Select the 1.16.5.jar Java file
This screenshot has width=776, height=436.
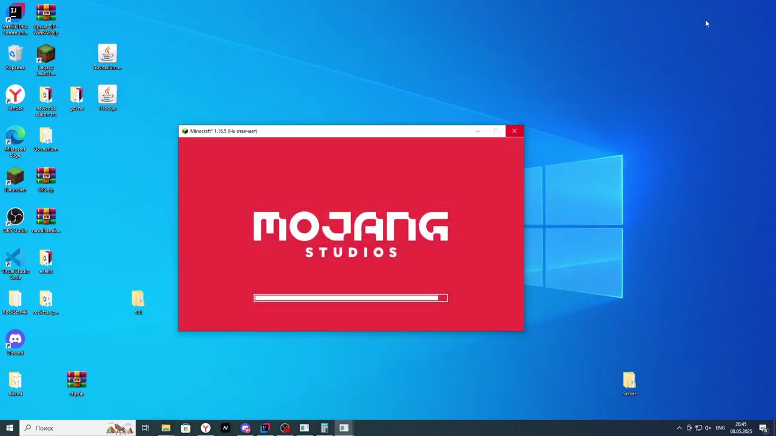point(107,98)
